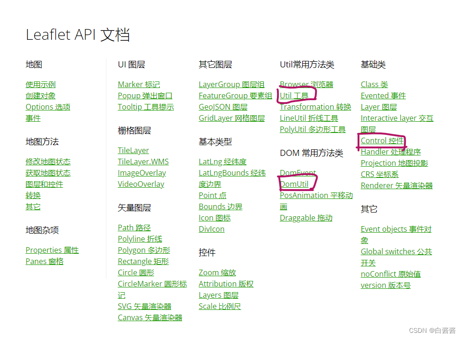Open the version 版本号 link
Viewport: 463px width, 338px height.
[x=385, y=285]
